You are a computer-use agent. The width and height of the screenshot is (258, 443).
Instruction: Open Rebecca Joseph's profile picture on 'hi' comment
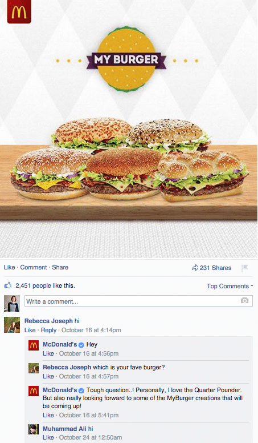(x=12, y=325)
